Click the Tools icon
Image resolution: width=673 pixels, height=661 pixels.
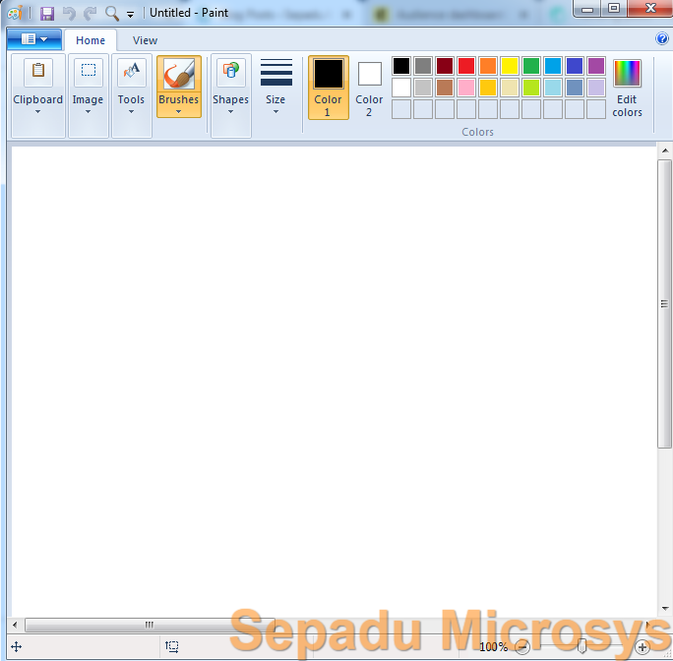pyautogui.click(x=131, y=71)
